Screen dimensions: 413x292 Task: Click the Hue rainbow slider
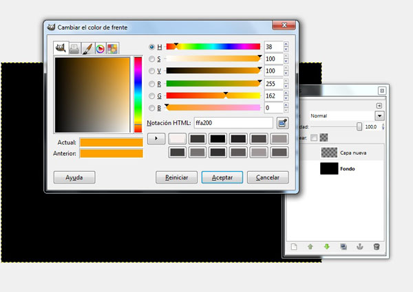coord(213,47)
